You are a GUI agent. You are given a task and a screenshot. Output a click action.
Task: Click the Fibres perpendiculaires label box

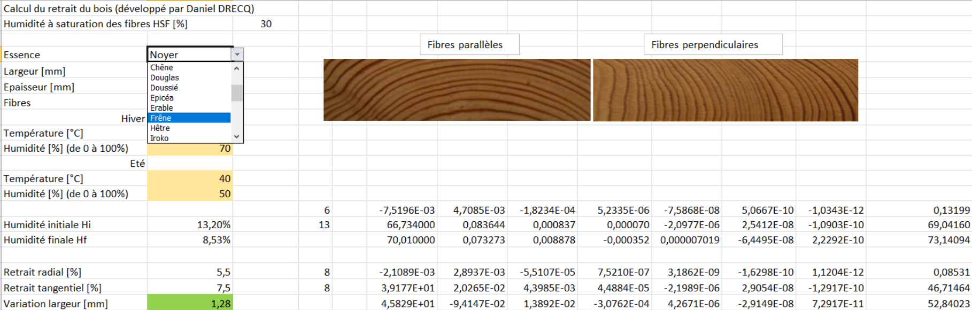tap(713, 45)
